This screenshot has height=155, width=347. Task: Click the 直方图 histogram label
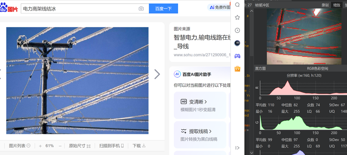click(260, 68)
